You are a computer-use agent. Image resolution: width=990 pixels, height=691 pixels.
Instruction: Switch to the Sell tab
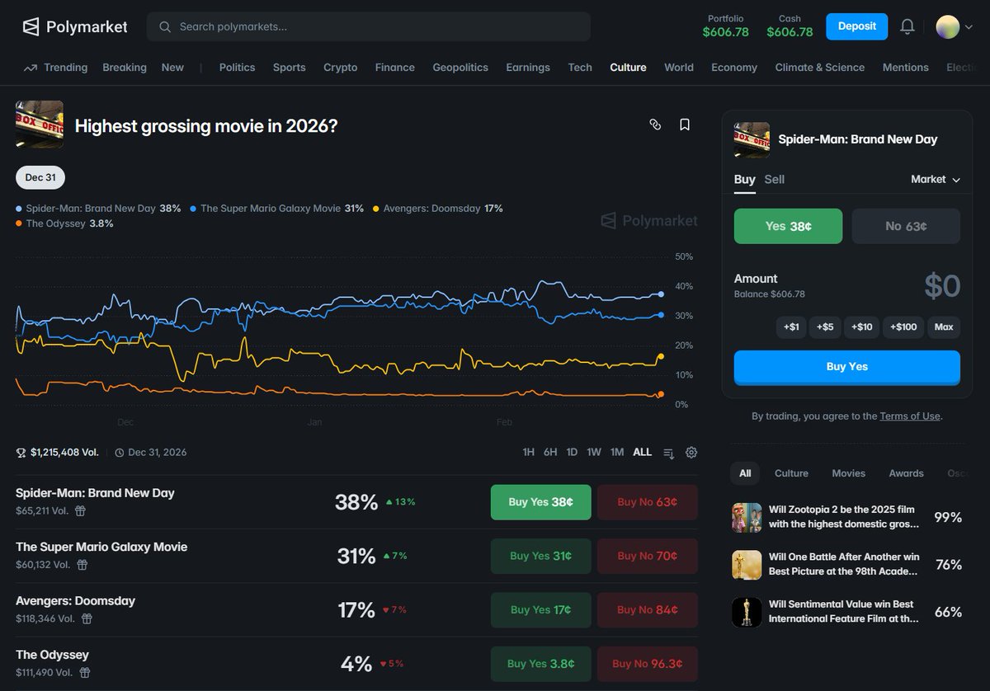coord(775,179)
